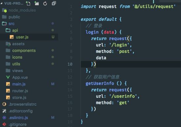Collapse the VUE-PRO project section arrow
This screenshot has width=181, height=127.
tap(1, 4)
